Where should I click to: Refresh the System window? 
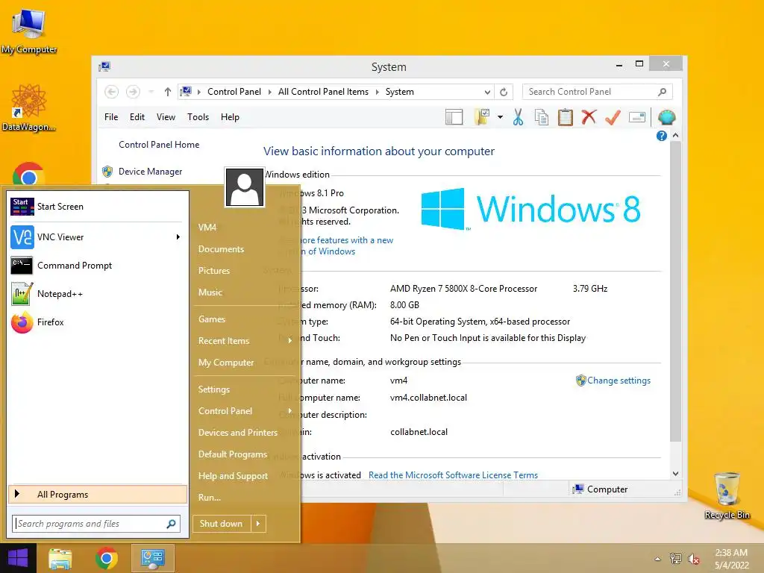(x=504, y=92)
